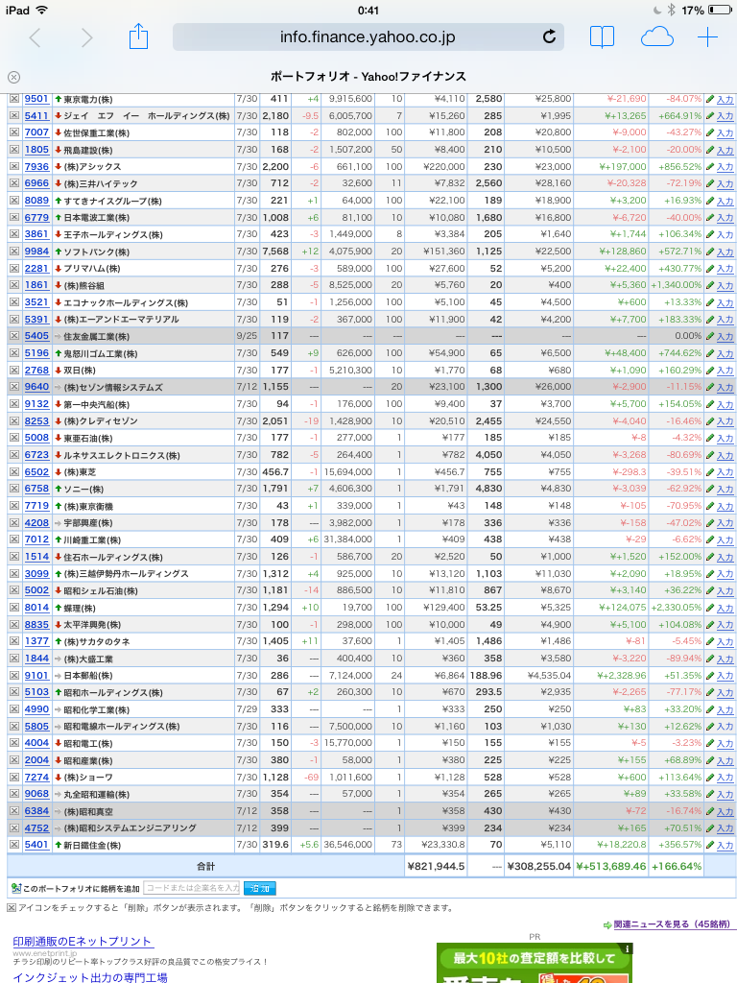737x983 pixels.
Task: Click pencil edit icon for クレディセゾン row
Action: [x=710, y=421]
